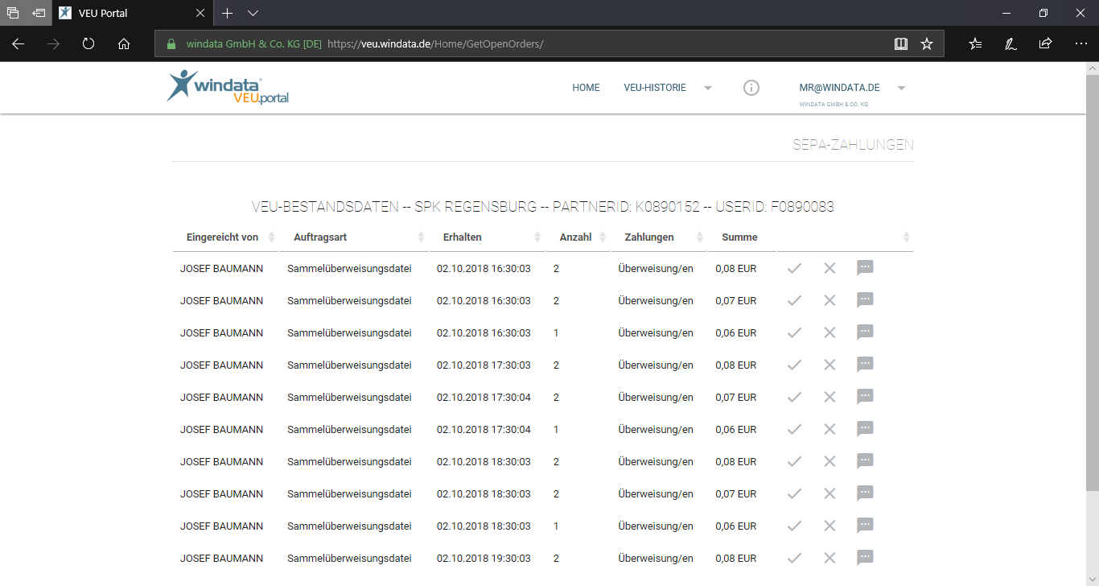The width and height of the screenshot is (1099, 586).
Task: Open comment for 17:30:03 order of 0,08 EUR
Action: point(865,365)
